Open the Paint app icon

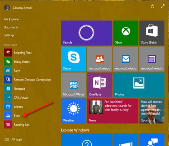(x=8, y=71)
